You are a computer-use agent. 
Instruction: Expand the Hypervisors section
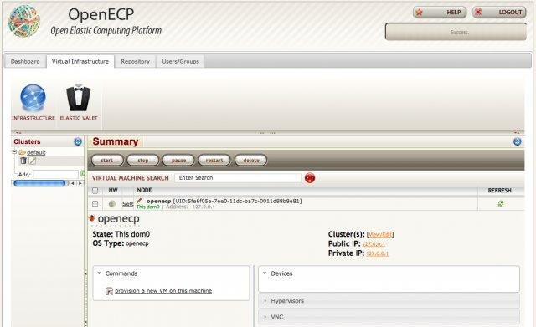tap(265, 301)
